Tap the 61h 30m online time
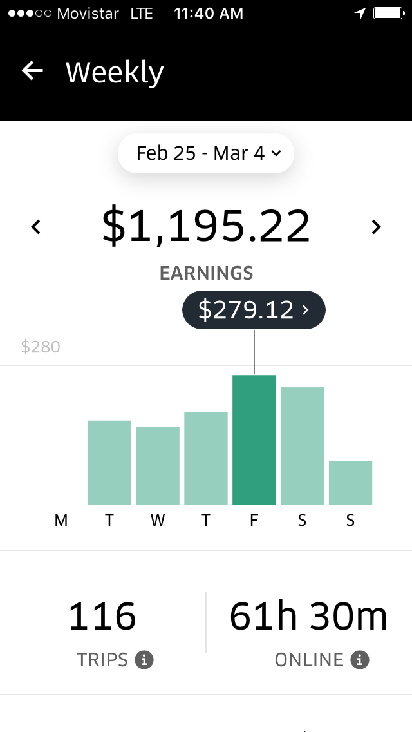The height and width of the screenshot is (732, 412). point(309,617)
